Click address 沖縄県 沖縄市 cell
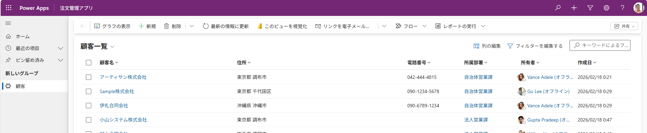This screenshot has width=647, height=133. click(252, 106)
